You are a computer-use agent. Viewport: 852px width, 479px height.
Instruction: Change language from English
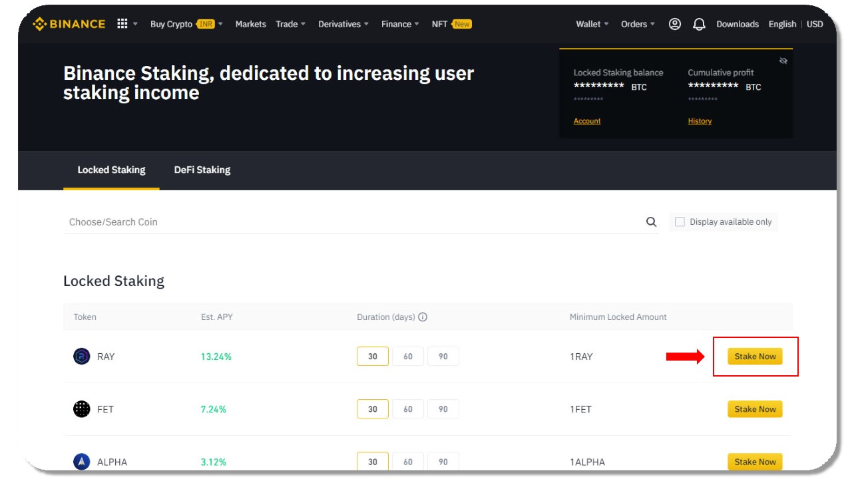pos(782,24)
